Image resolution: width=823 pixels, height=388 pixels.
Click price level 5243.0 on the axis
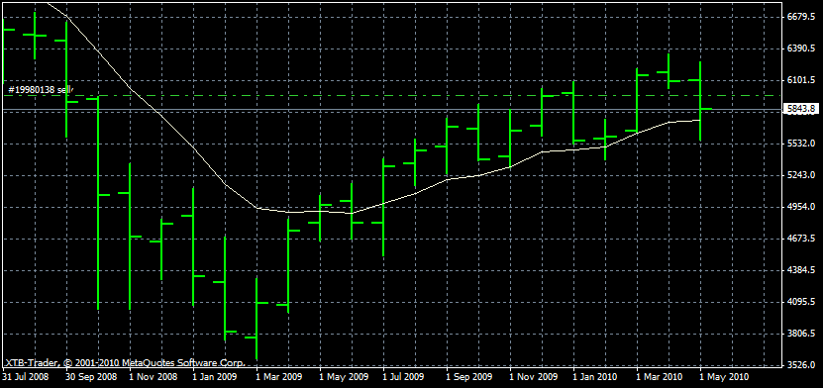(x=800, y=175)
